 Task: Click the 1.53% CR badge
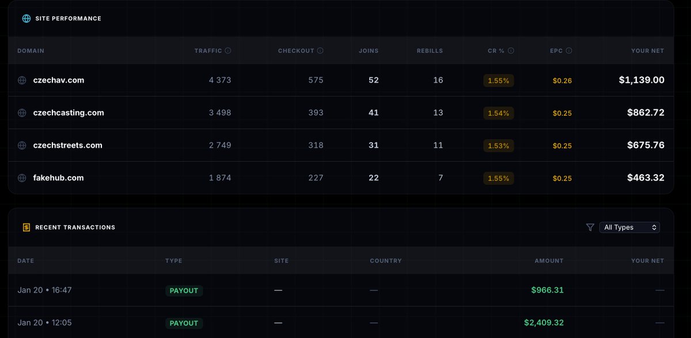coord(499,145)
